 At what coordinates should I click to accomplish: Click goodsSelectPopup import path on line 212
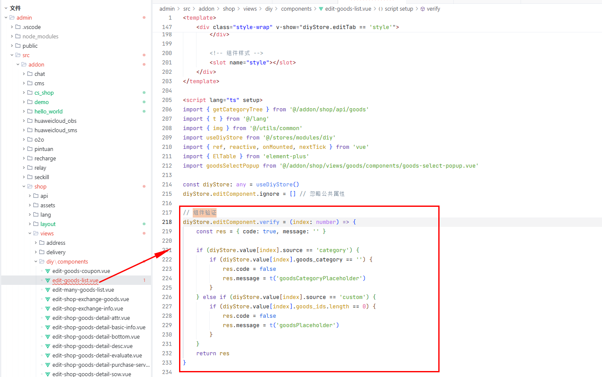(379, 166)
